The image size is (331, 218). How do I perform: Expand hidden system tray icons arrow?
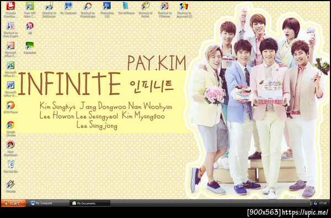(311, 203)
